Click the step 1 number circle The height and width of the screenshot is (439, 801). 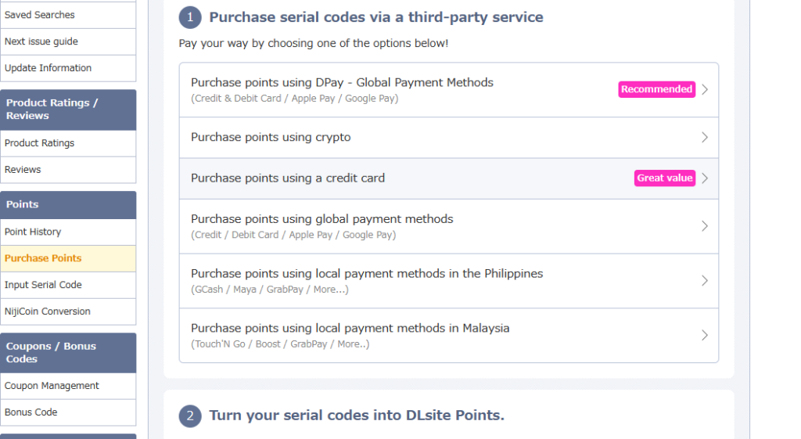(x=190, y=17)
